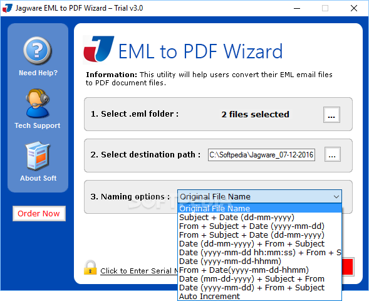
Task: Pick Date (yyyy-mm-dd) + From + Subject
Action: tap(259, 288)
